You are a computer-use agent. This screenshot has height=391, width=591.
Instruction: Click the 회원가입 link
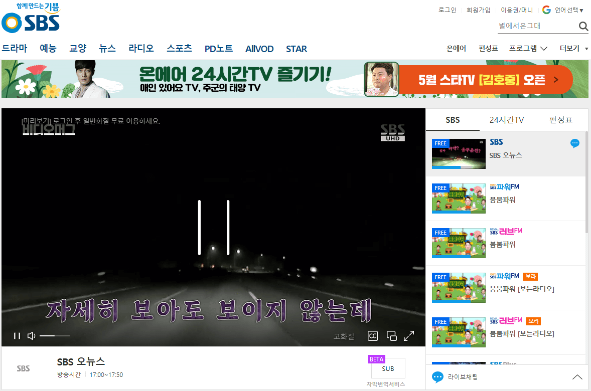(478, 10)
